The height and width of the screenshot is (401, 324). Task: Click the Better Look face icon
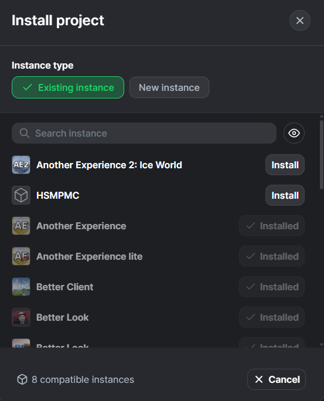(x=21, y=317)
